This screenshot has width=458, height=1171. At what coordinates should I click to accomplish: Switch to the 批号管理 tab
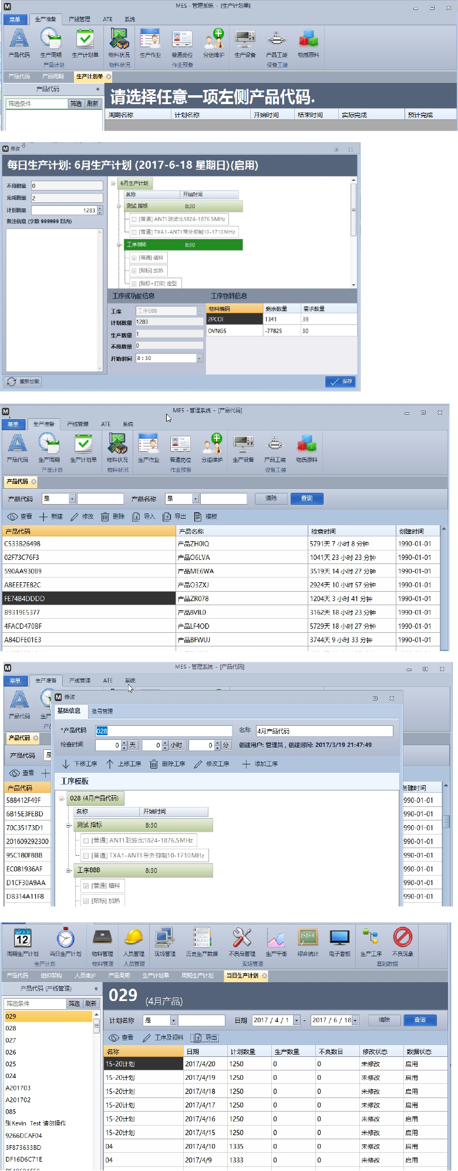point(102,711)
